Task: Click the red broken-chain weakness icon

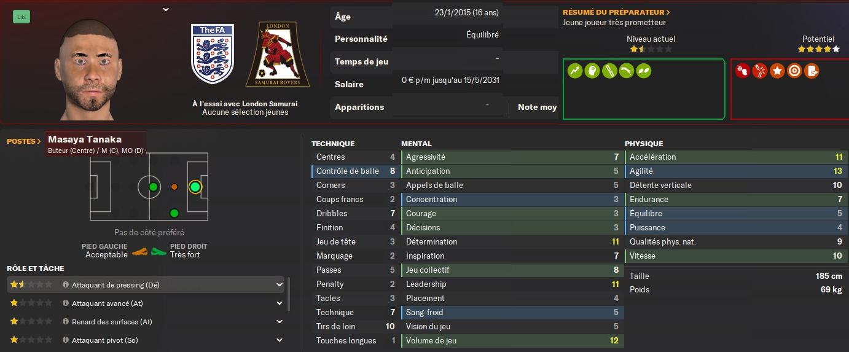Action: click(759, 71)
